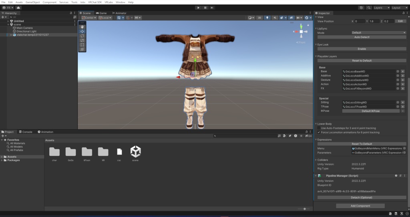Open the Project search-in-window icon
This screenshot has height=217, width=410.
[279, 136]
